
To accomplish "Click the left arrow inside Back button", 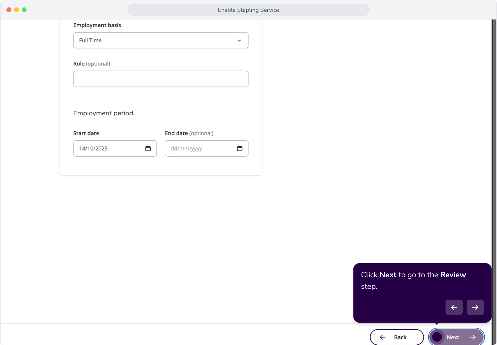I will [383, 337].
